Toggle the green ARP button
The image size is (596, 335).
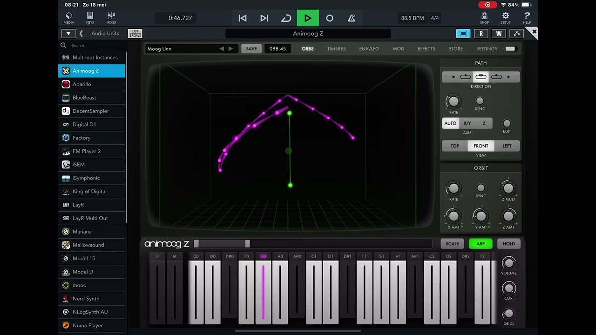click(x=481, y=244)
